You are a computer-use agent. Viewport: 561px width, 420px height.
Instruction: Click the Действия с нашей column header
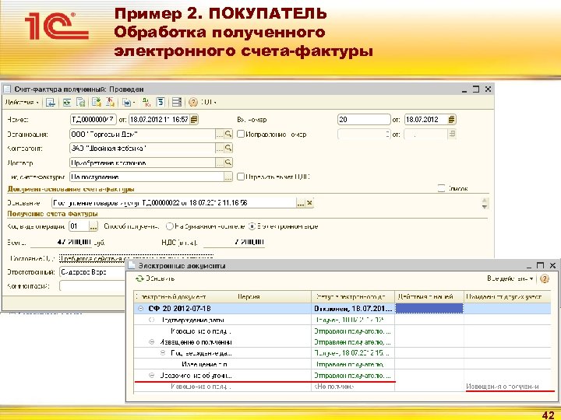click(429, 297)
